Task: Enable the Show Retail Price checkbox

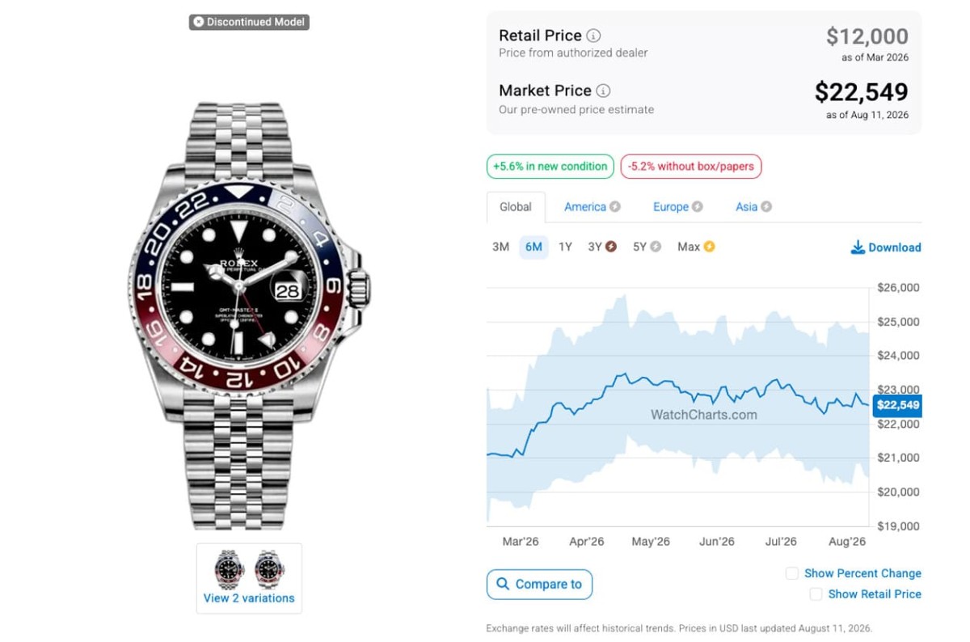Action: 816,594
